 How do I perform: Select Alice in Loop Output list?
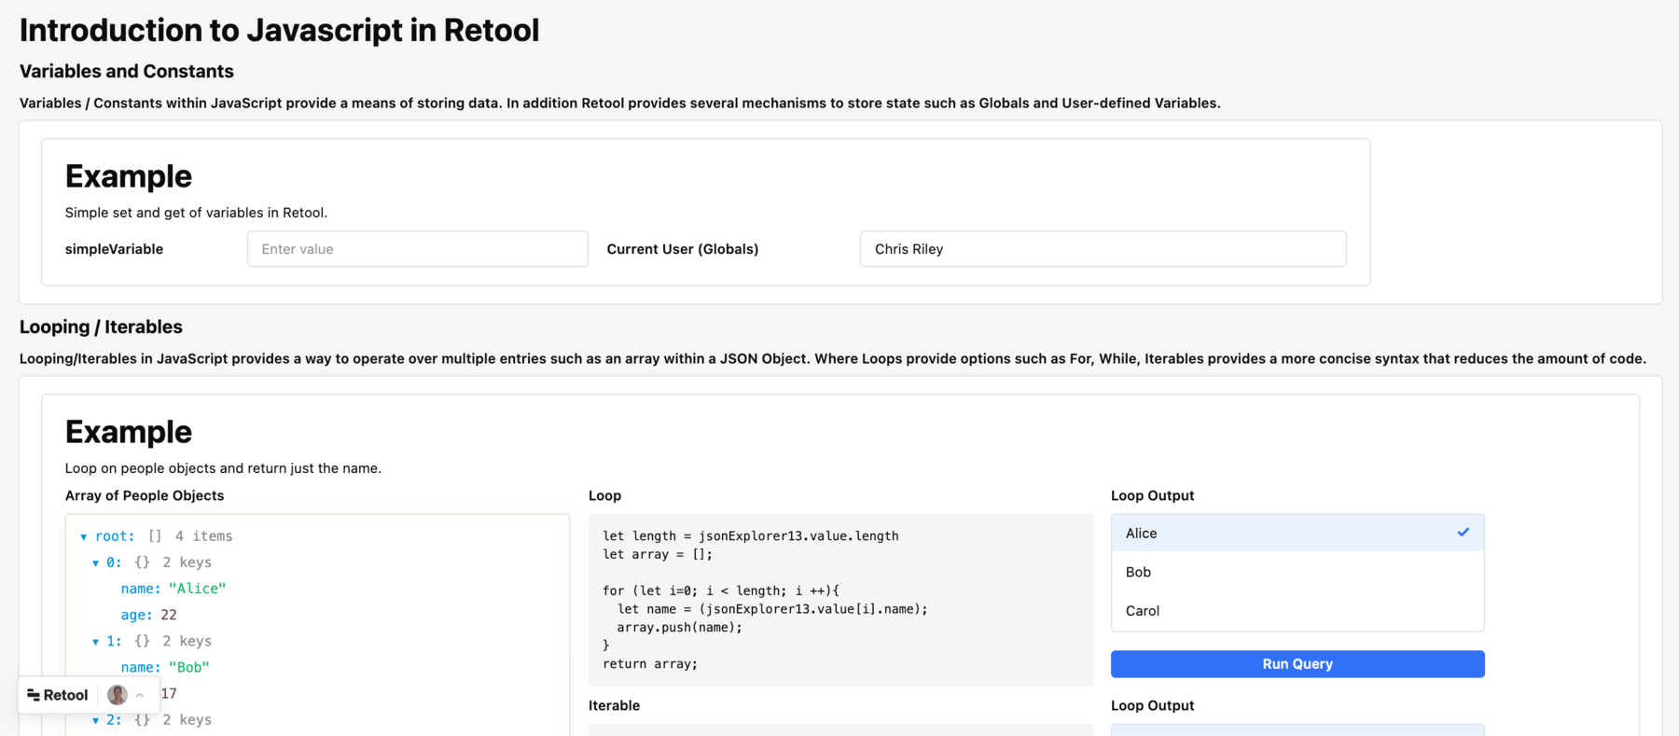pos(1297,533)
